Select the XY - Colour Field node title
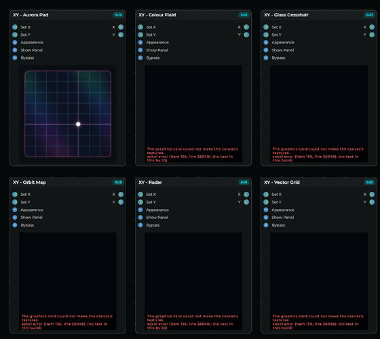Viewport: 380px width, 339px height. [x=157, y=15]
